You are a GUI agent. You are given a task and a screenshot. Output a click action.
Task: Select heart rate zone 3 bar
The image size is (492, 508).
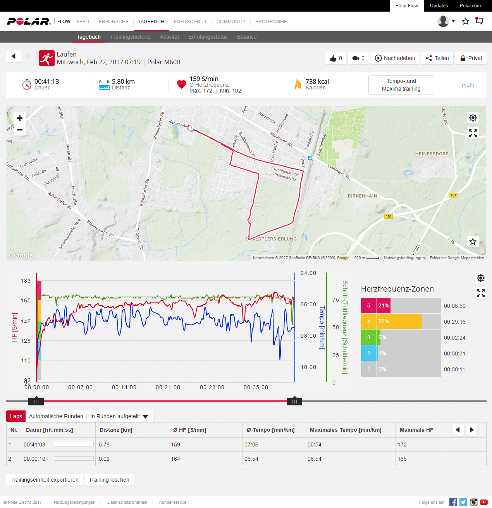point(401,337)
